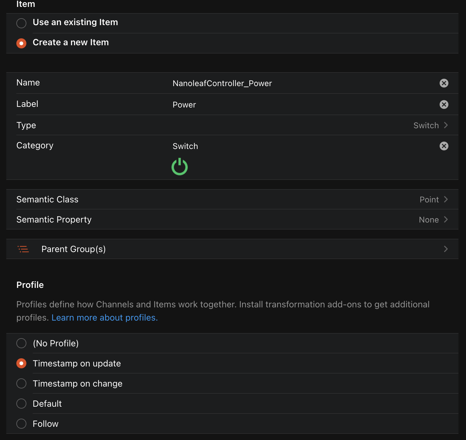Click the green power switch category icon
Screen dimensions: 466x440
pyautogui.click(x=179, y=167)
